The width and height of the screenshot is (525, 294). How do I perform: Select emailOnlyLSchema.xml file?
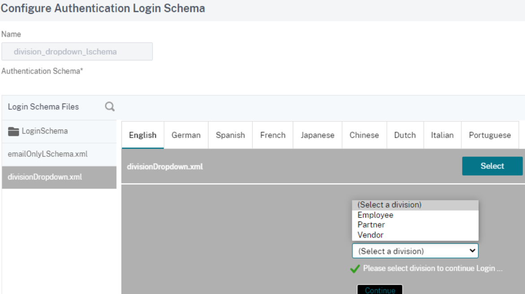[59, 154]
